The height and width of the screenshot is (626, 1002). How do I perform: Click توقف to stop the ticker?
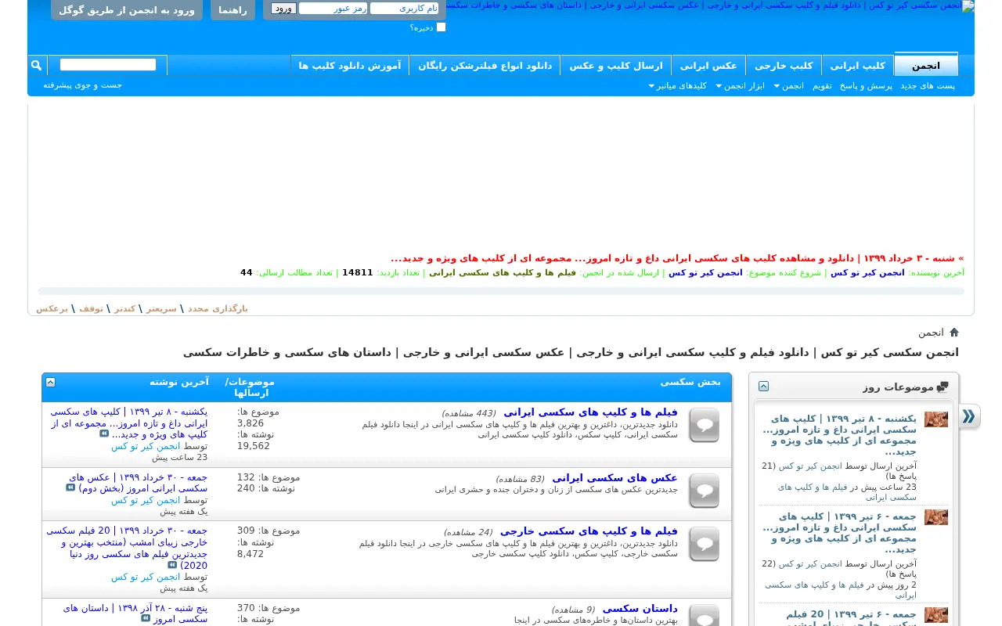91,308
